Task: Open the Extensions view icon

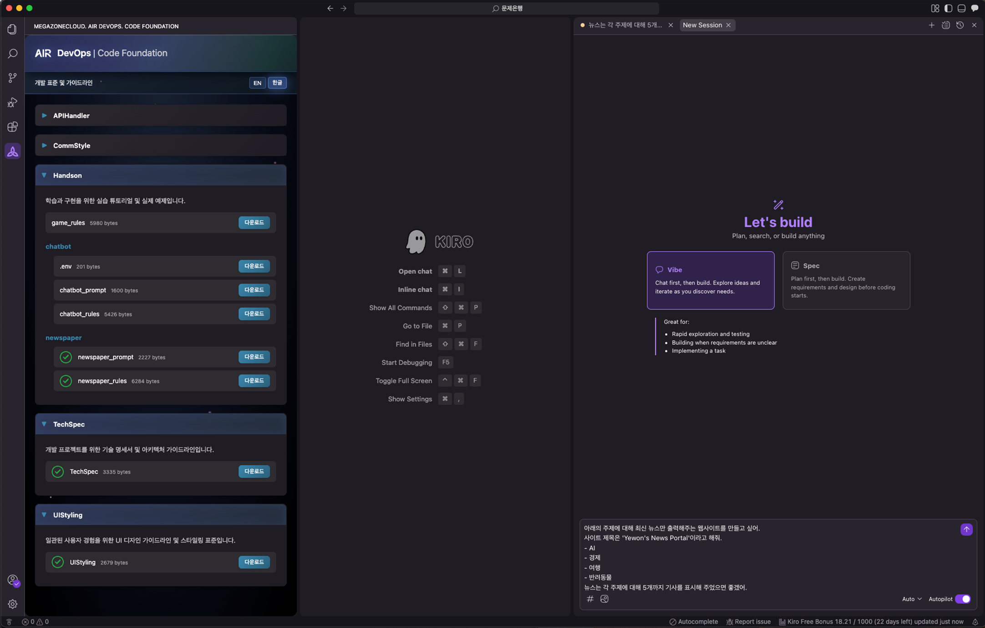Action: (x=12, y=127)
